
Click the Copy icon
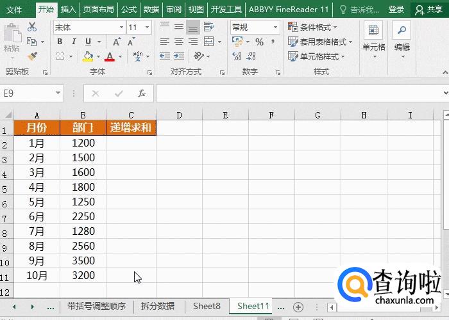[x=31, y=42]
